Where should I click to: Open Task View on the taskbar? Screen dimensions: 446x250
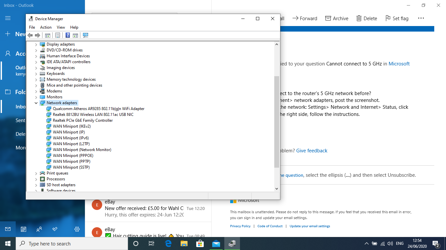tap(151, 243)
